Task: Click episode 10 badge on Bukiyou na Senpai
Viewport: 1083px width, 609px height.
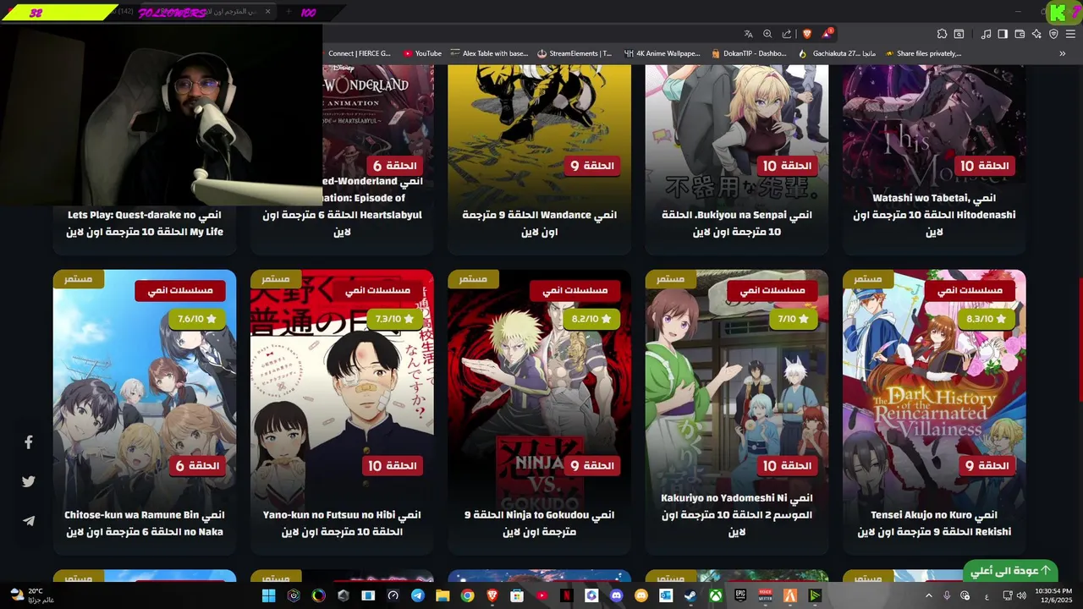Action: tap(787, 166)
